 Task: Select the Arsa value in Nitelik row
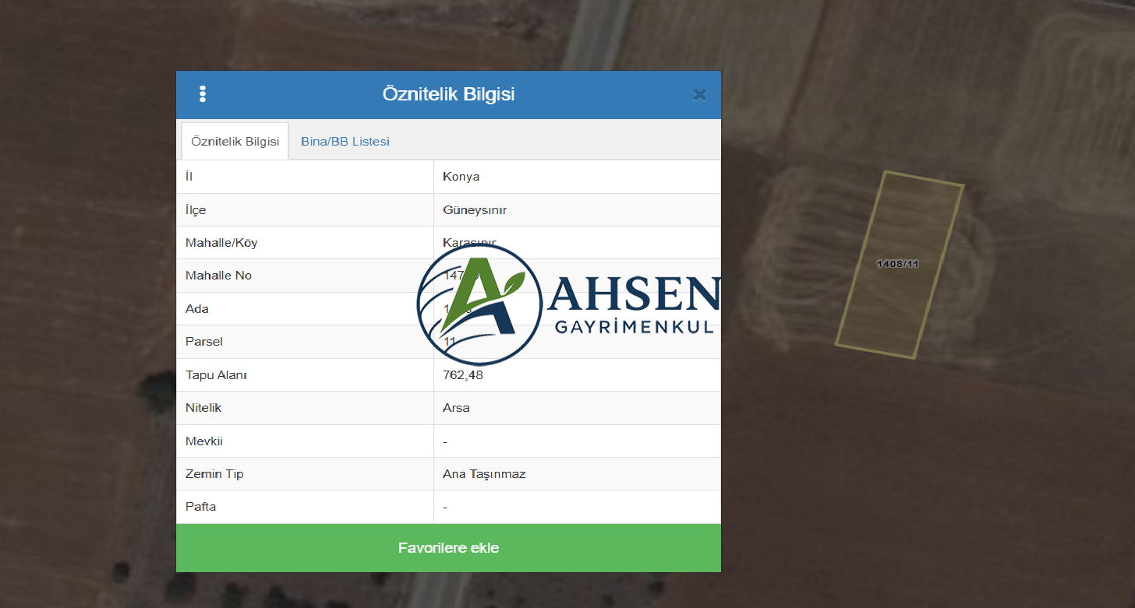point(456,408)
